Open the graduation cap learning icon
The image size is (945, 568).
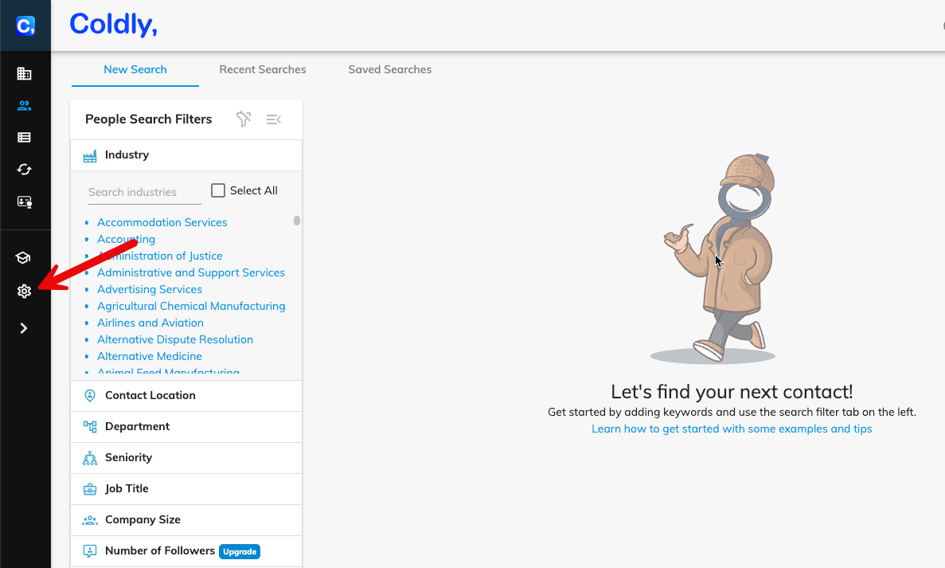click(23, 258)
